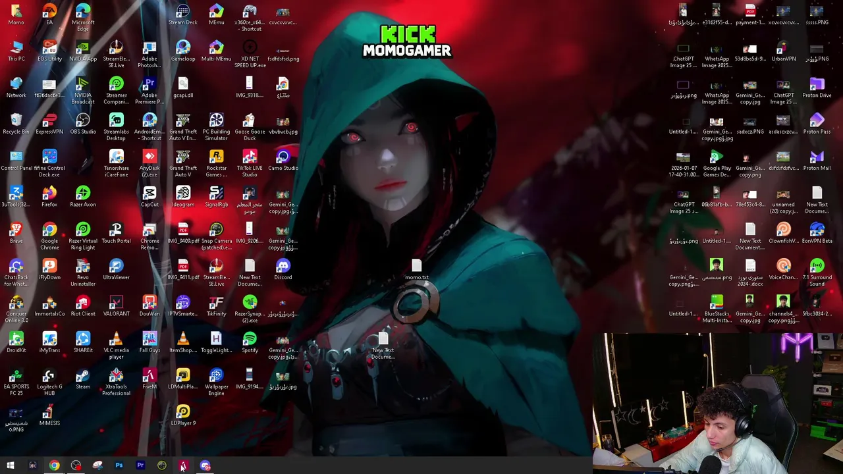Select the Adobe Premiere Pro desktop shortcut
The image size is (843, 474).
tap(150, 90)
